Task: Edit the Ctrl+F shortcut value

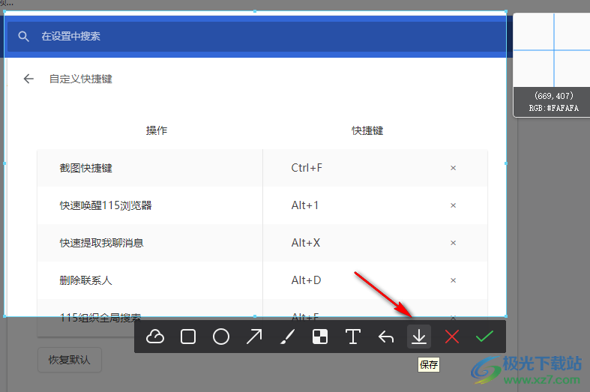Action: 307,168
